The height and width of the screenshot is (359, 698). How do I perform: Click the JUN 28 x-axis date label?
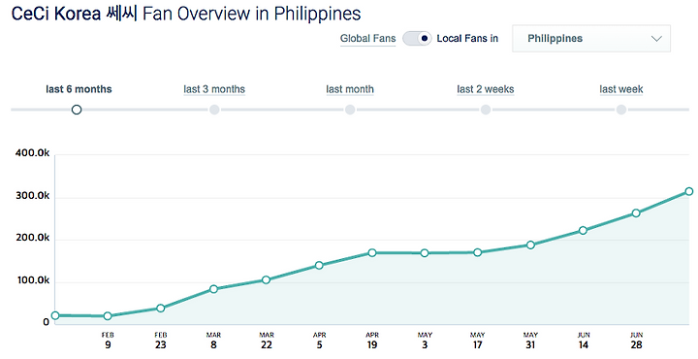637,341
